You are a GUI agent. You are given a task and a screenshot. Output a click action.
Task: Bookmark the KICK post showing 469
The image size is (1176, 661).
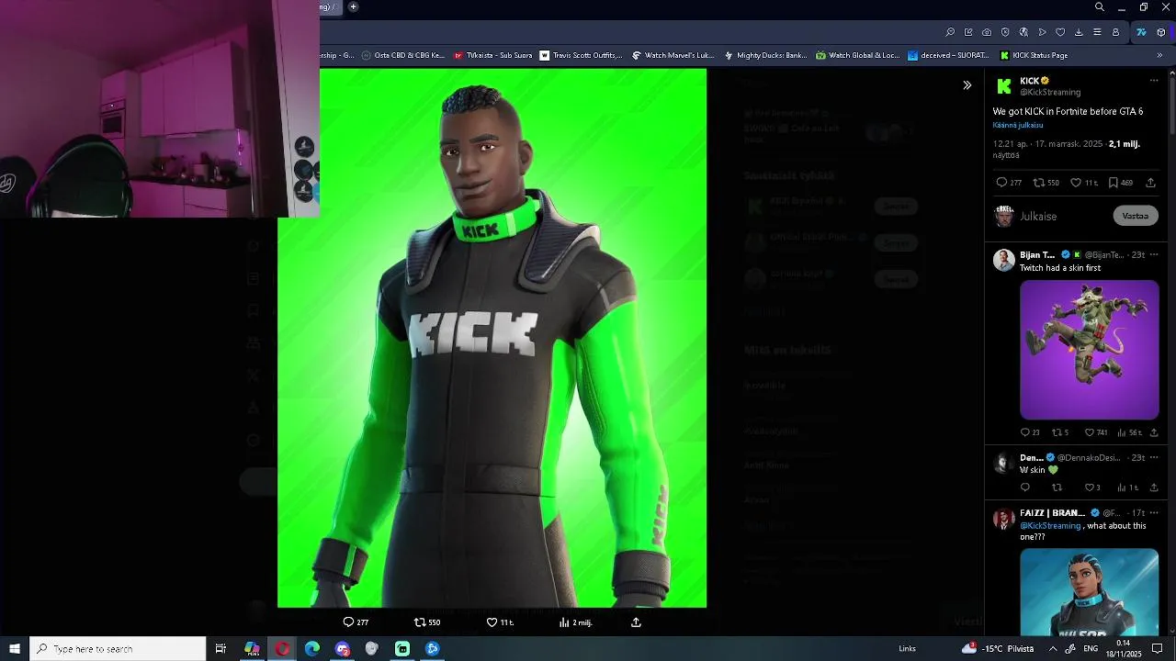point(1121,183)
